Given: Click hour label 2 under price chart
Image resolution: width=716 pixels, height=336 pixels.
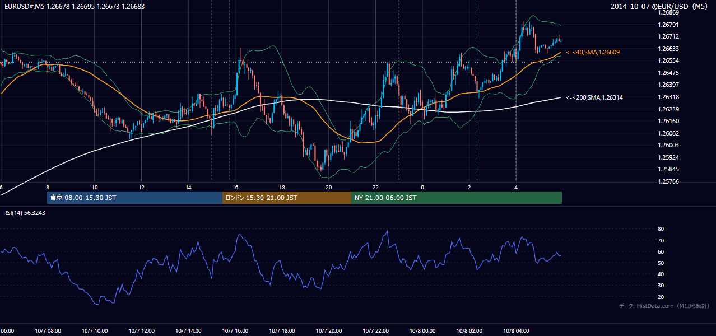Looking at the screenshot, I should [469, 187].
